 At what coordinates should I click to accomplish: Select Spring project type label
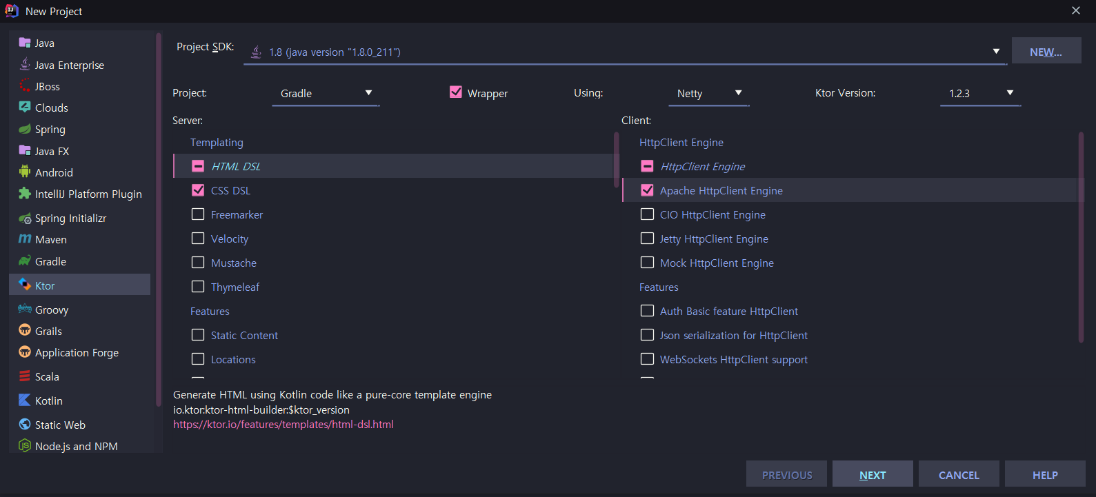(50, 130)
